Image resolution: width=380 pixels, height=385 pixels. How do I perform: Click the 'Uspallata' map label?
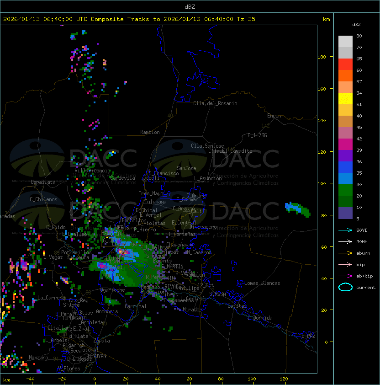coord(43,182)
